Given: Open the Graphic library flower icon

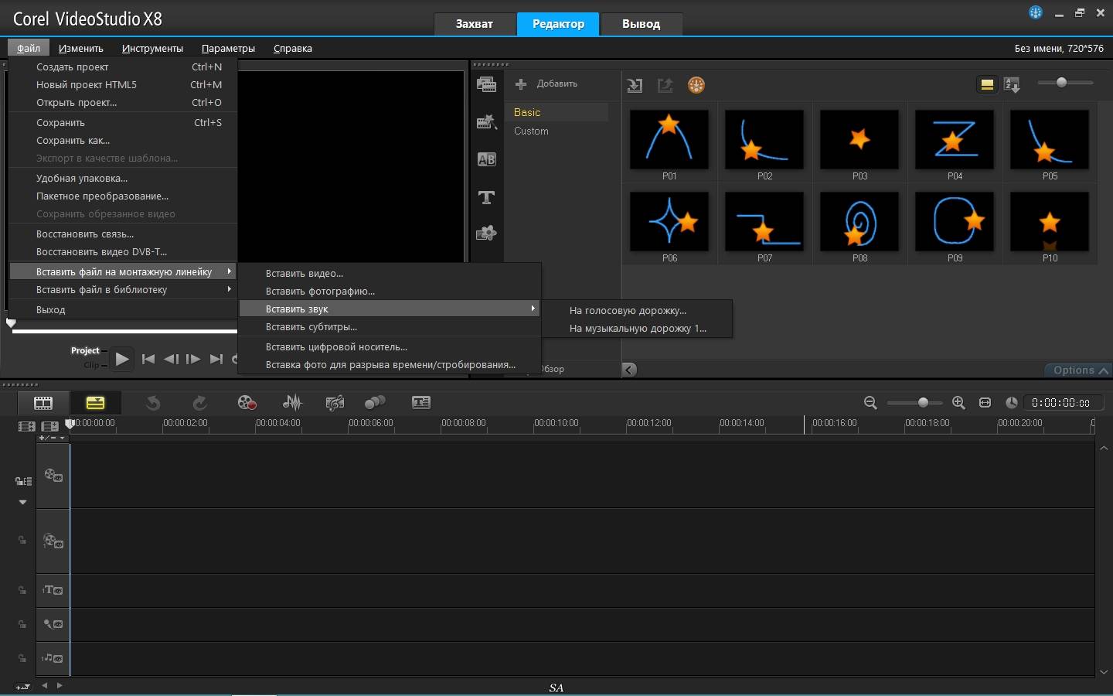Looking at the screenshot, I should point(486,233).
